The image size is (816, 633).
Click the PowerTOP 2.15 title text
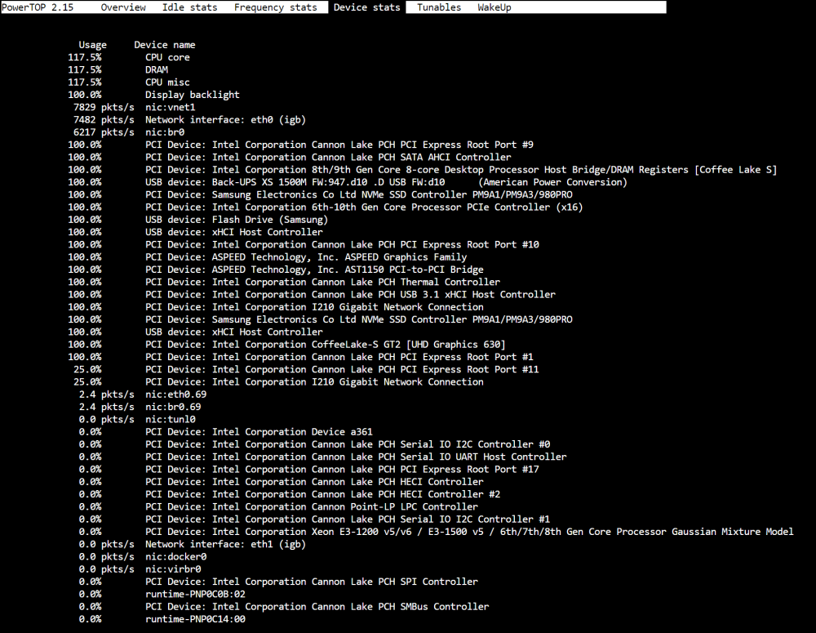(x=38, y=7)
